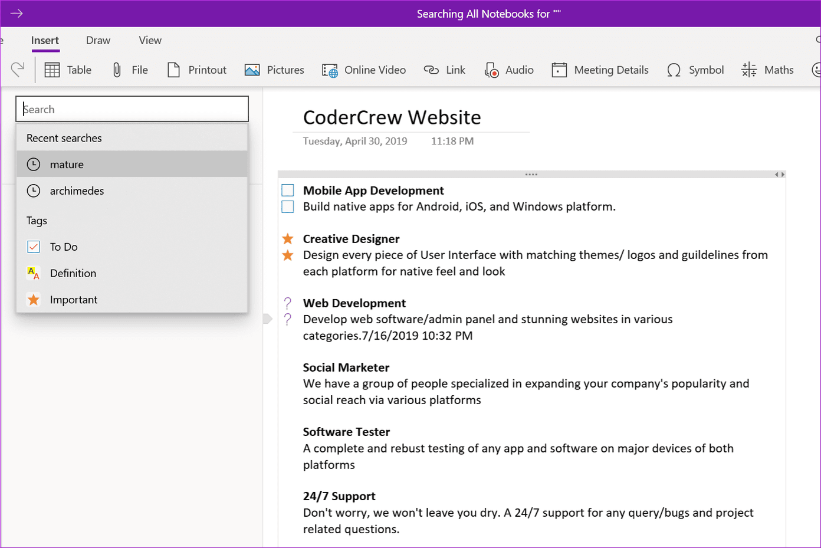This screenshot has width=821, height=548.
Task: Insert a Printout
Action: click(197, 70)
